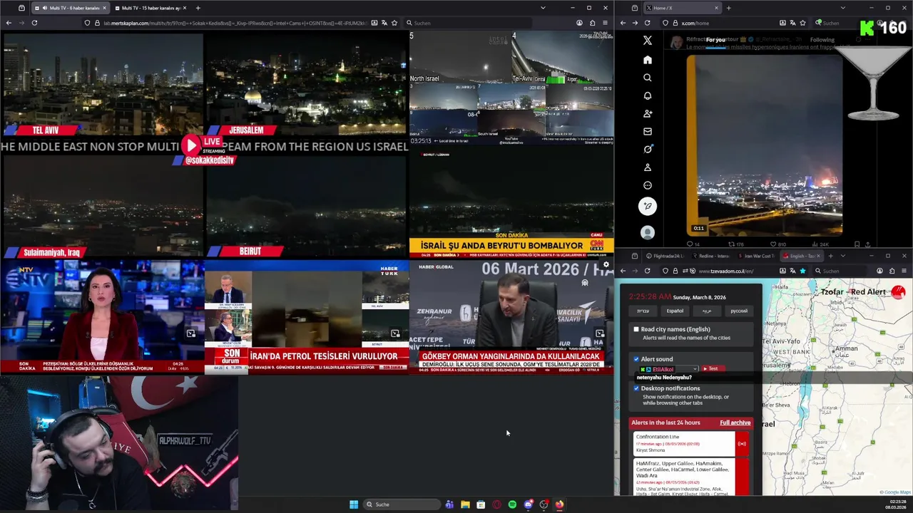
Task: Open X profile person icon
Action: [x=647, y=167]
